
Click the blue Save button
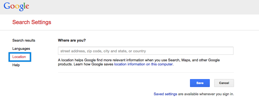[x=200, y=83]
